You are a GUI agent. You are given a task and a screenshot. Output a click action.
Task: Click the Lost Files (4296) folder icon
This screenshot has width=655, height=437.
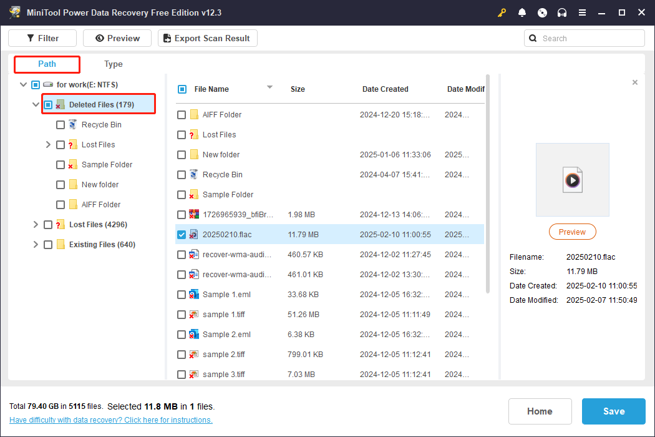point(61,225)
